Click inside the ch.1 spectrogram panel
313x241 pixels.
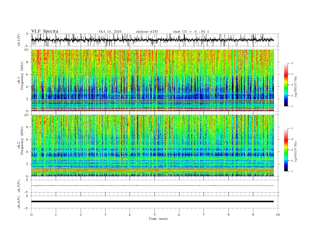pyautogui.click(x=153, y=80)
